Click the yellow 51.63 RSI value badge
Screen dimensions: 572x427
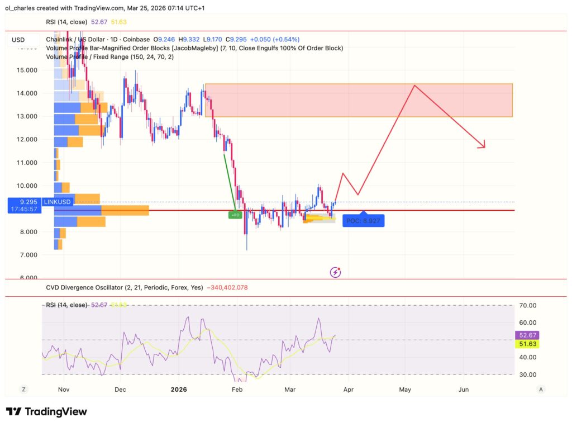click(527, 344)
